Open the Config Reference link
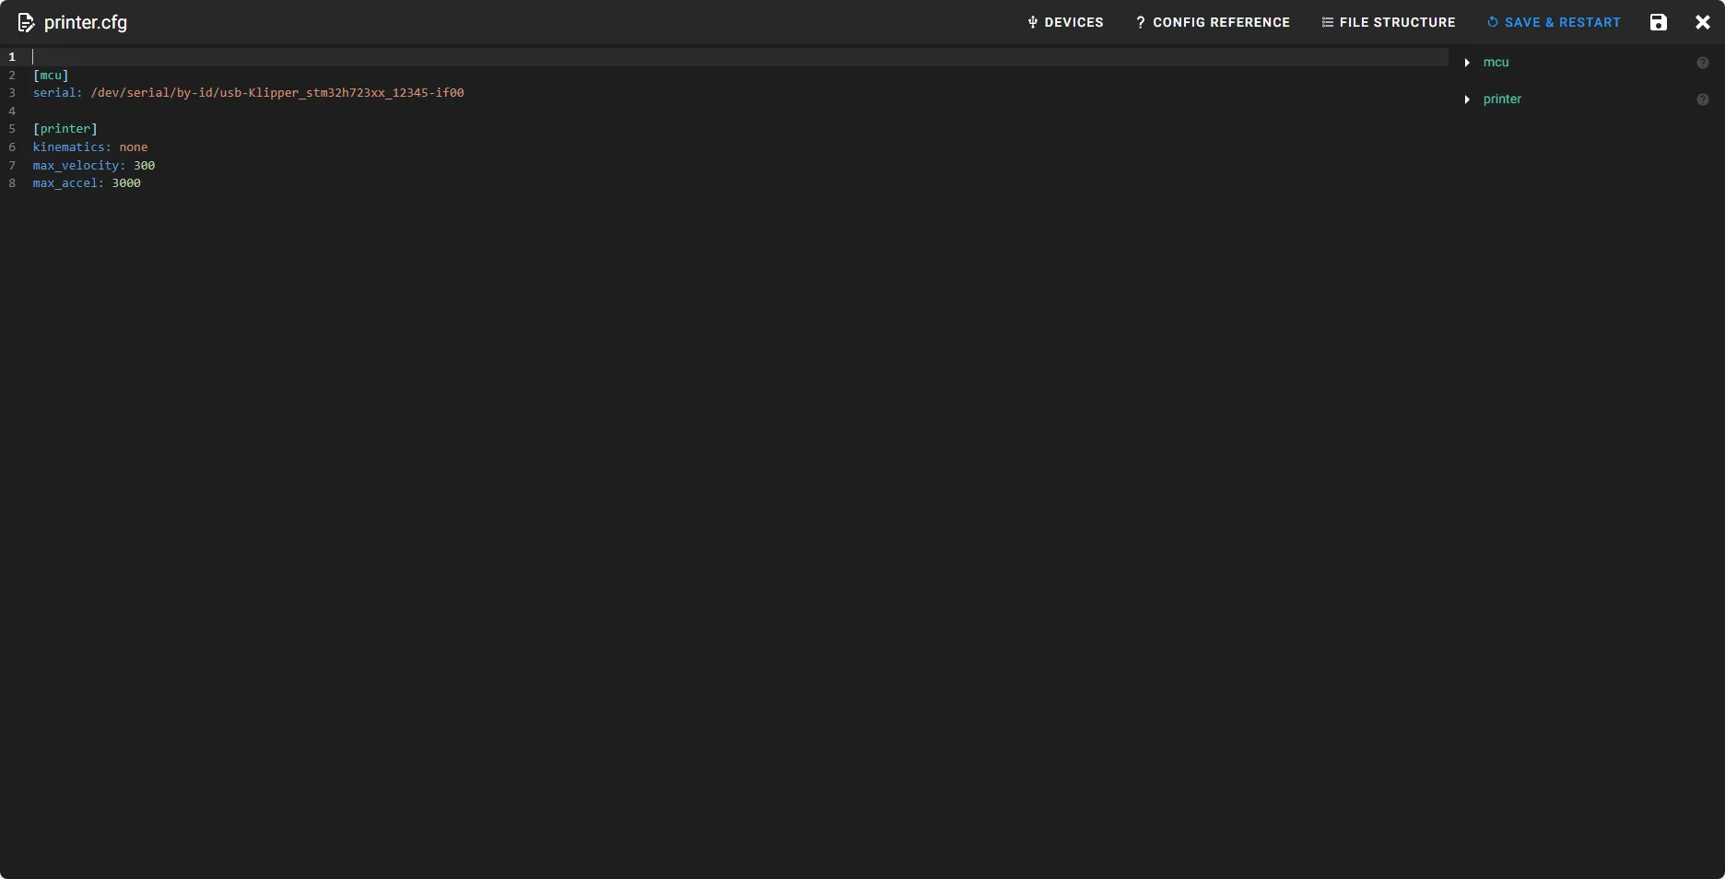Image resolution: width=1725 pixels, height=879 pixels. click(x=1213, y=22)
